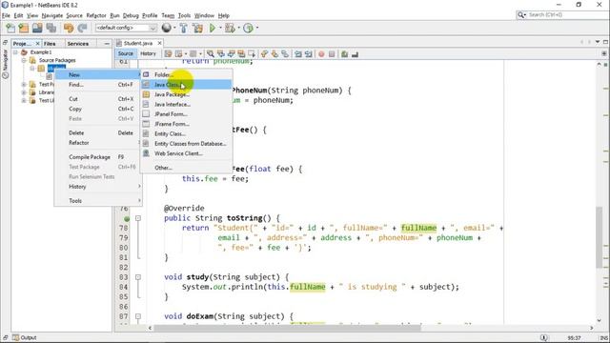Image resolution: width=610 pixels, height=343 pixels.
Task: Click the Next Bookmark editor icon
Action: point(274,54)
